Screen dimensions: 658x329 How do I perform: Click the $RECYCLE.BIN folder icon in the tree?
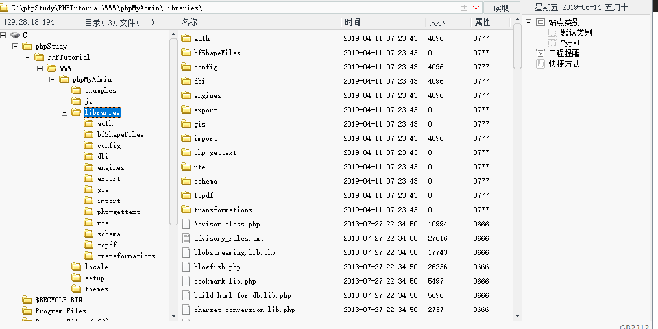pyautogui.click(x=27, y=300)
